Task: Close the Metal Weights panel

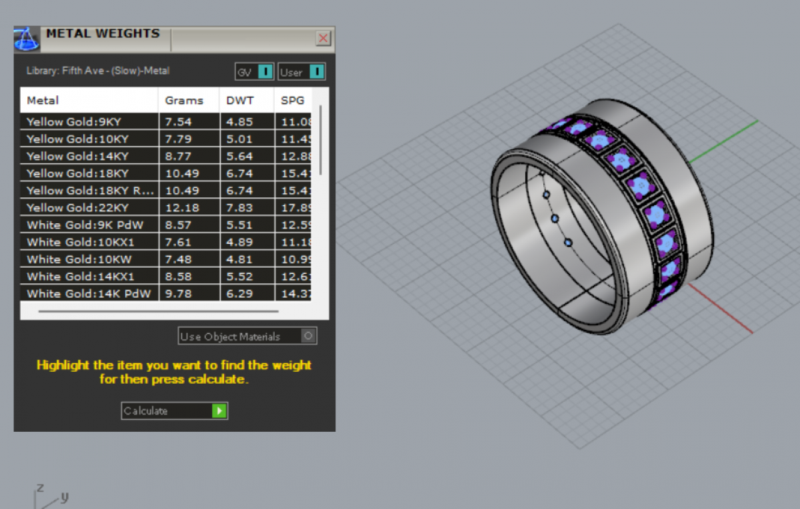Action: 323,38
